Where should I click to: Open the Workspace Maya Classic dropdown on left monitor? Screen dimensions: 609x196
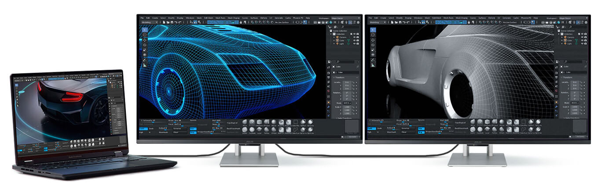point(345,18)
